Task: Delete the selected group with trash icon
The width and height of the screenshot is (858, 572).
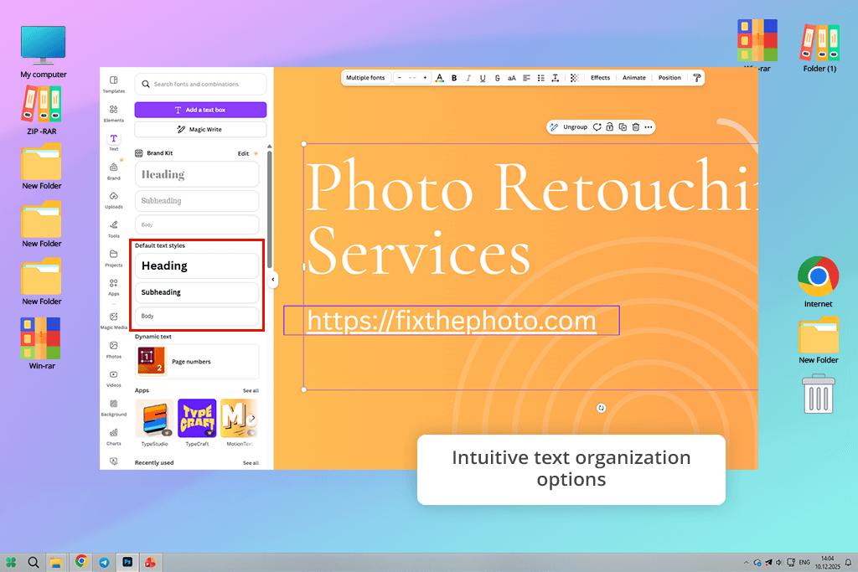Action: point(636,126)
